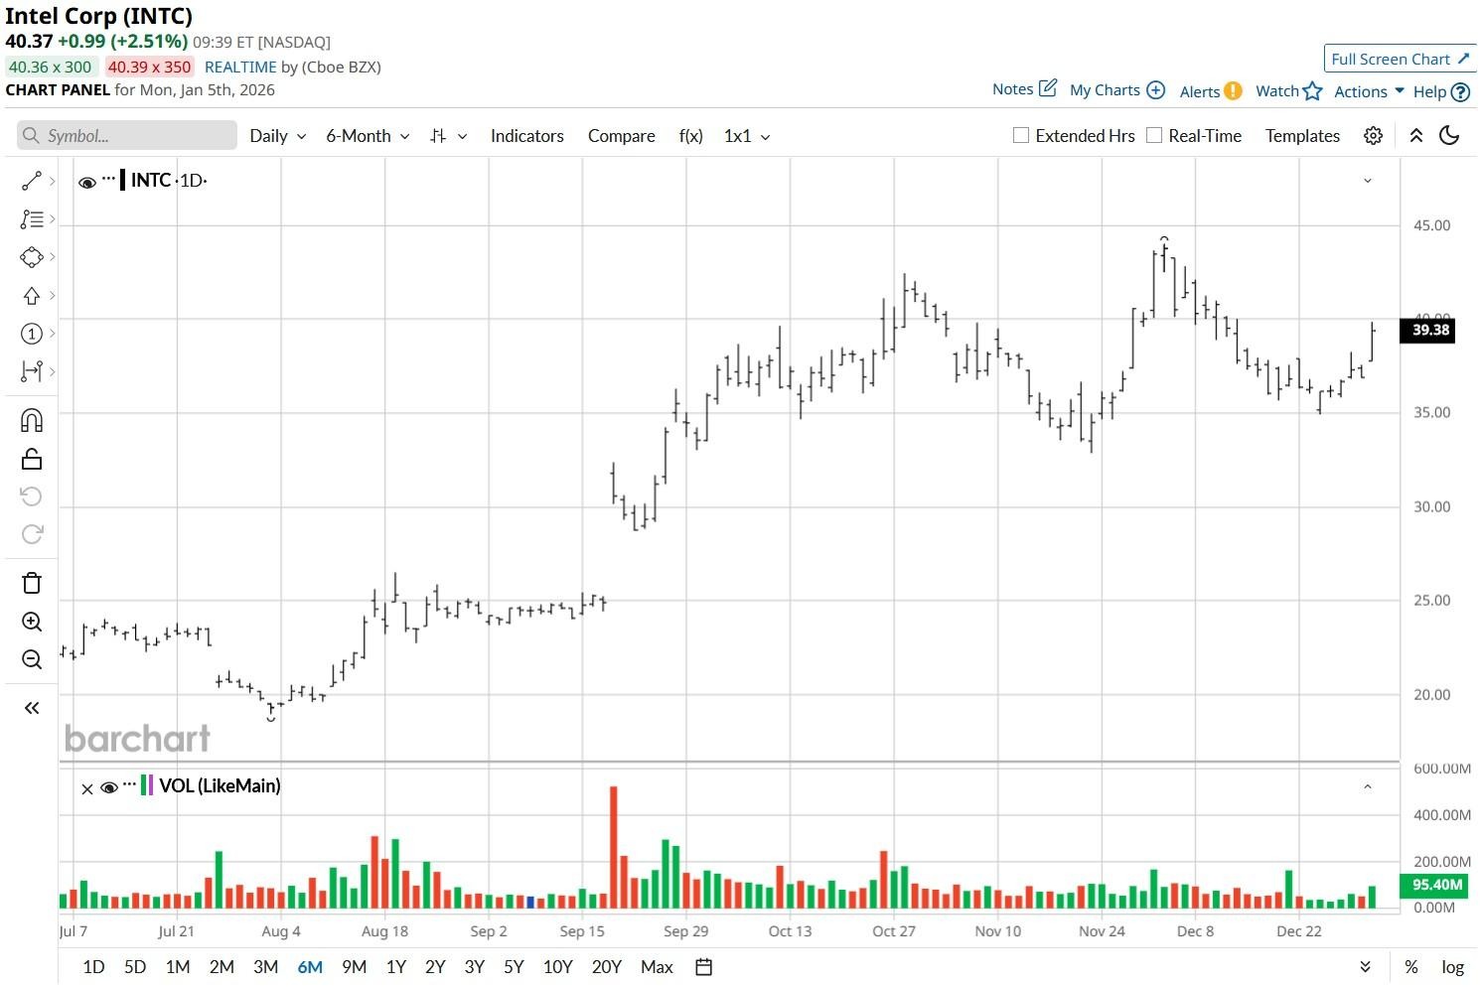Screen dimensions: 1482x987
Task: Toggle magnet snap mode
Action: pyautogui.click(x=31, y=420)
